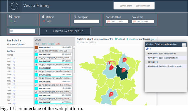Click the blé link in results heading

(x=120, y=39)
